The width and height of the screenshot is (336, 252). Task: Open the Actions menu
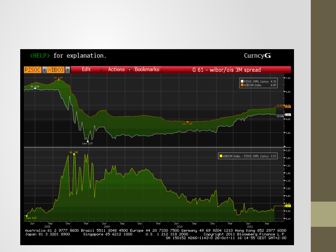(116, 69)
